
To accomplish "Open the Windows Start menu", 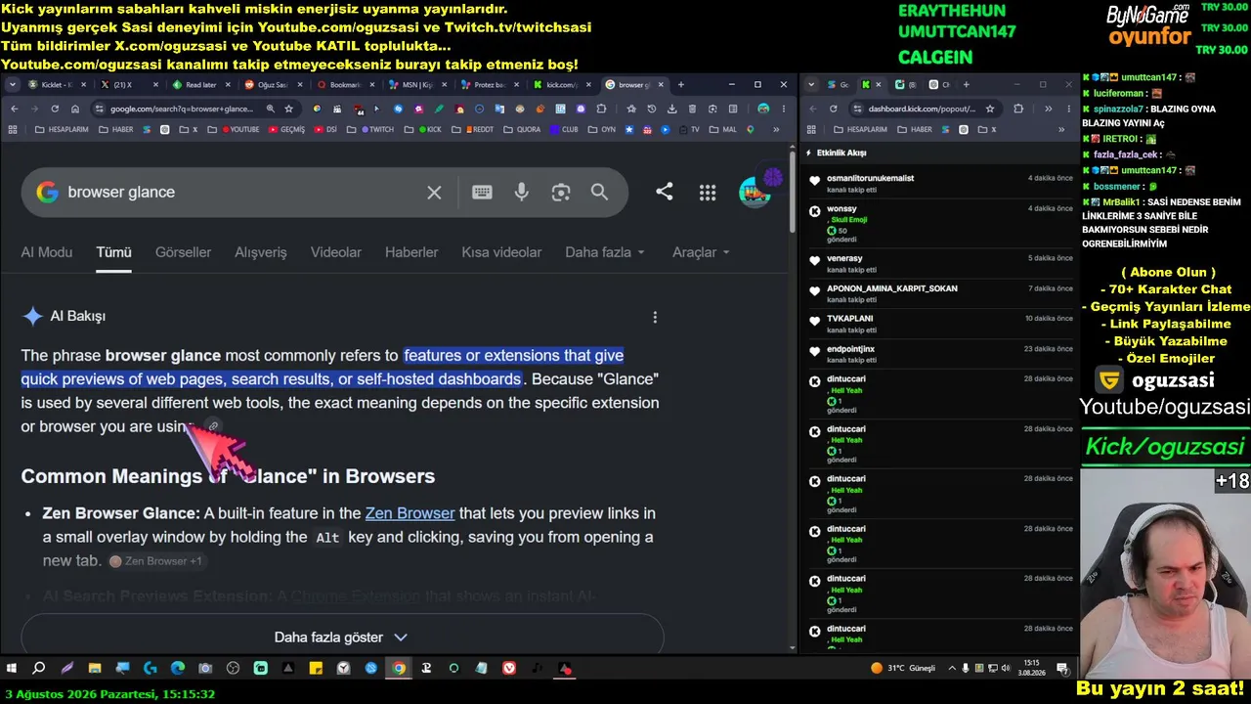I will 12,669.
